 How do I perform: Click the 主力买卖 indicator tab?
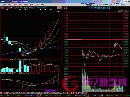point(23,93)
